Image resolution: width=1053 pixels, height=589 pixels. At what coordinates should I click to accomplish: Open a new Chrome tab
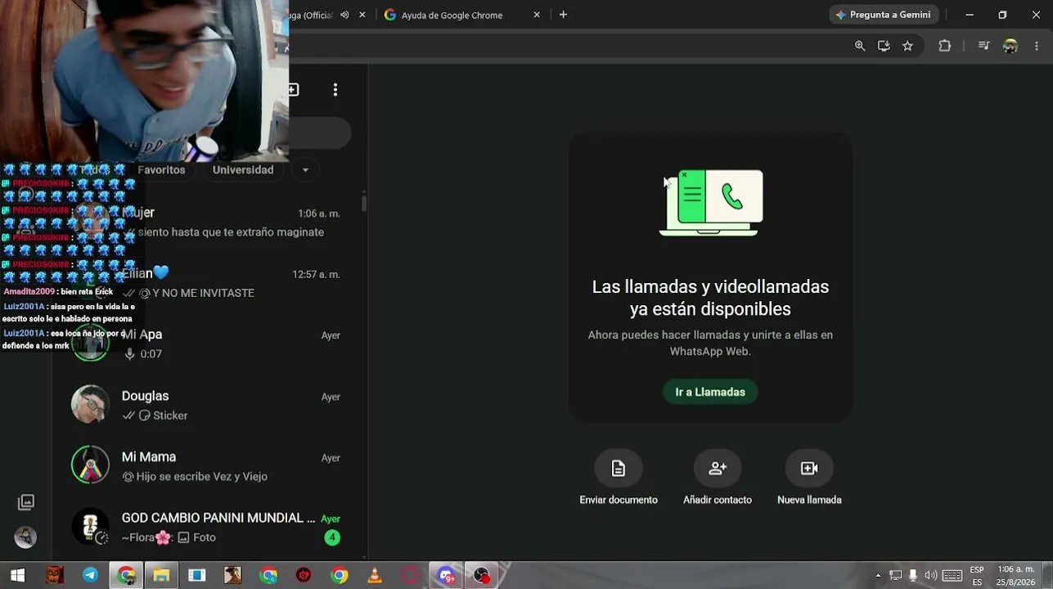click(x=563, y=15)
